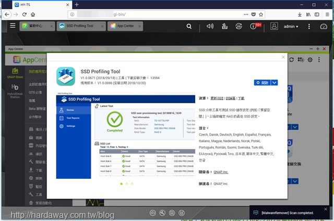This screenshot has height=221, width=334.
Task: Reload the browser page
Action: tap(25, 15)
